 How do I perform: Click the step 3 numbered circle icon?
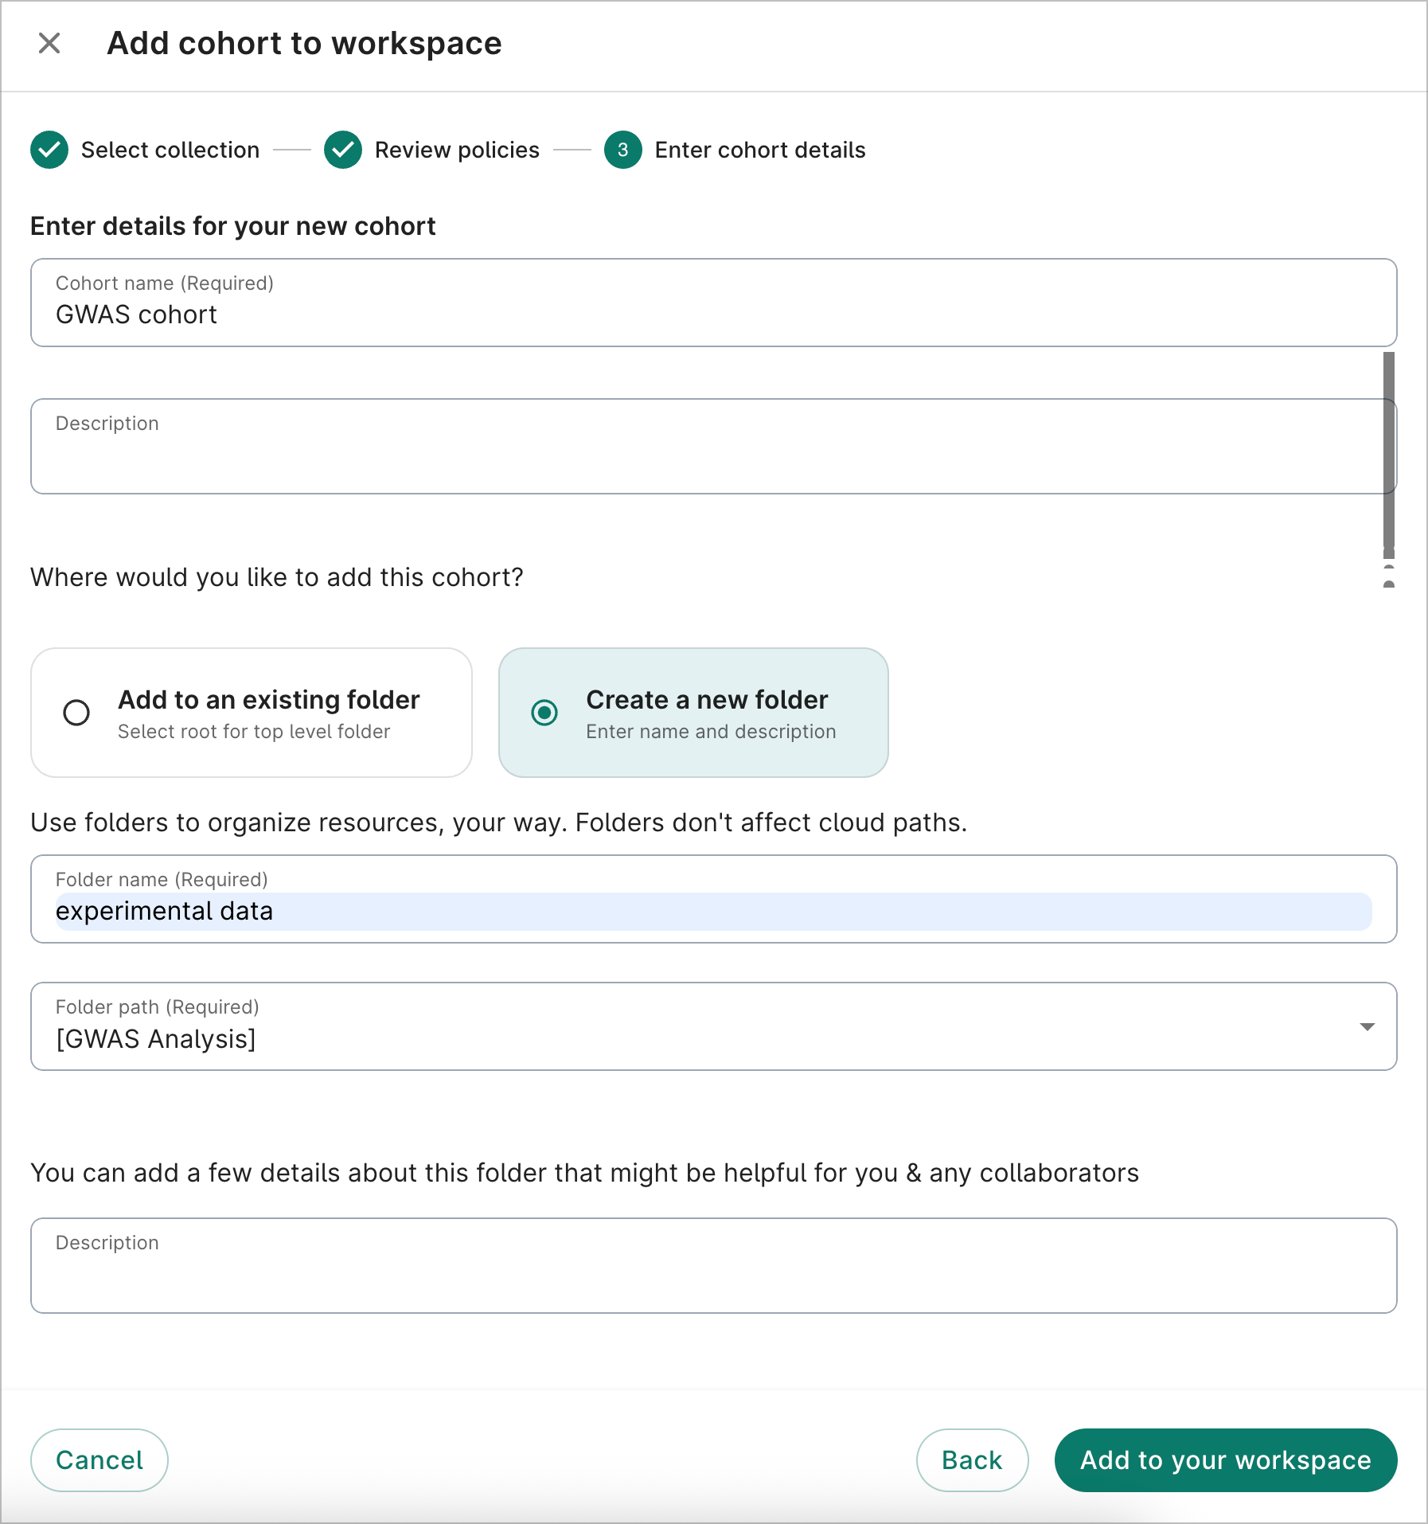622,150
